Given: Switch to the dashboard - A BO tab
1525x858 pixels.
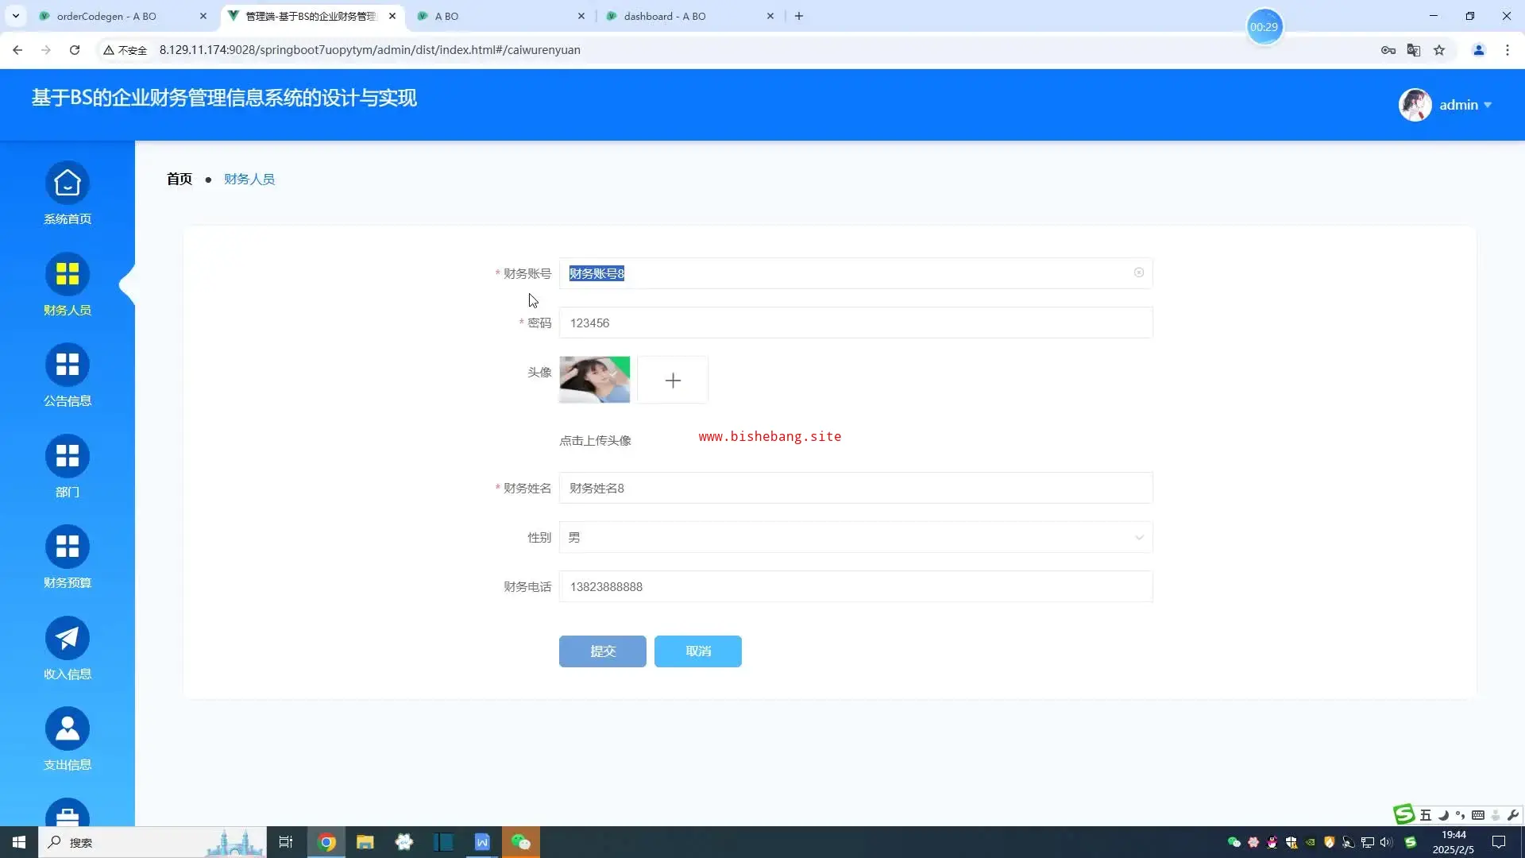Looking at the screenshot, I should pyautogui.click(x=665, y=16).
